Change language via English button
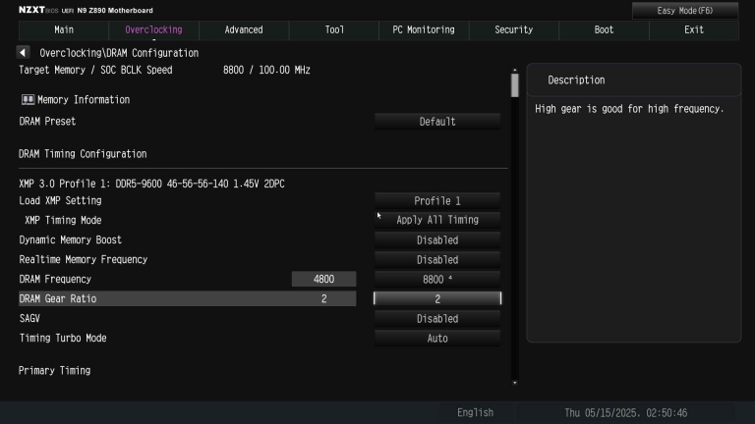 [x=475, y=412]
